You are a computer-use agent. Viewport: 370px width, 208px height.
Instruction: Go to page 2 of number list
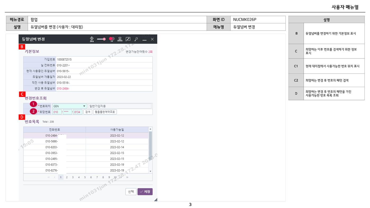pyautogui.click(x=67, y=177)
